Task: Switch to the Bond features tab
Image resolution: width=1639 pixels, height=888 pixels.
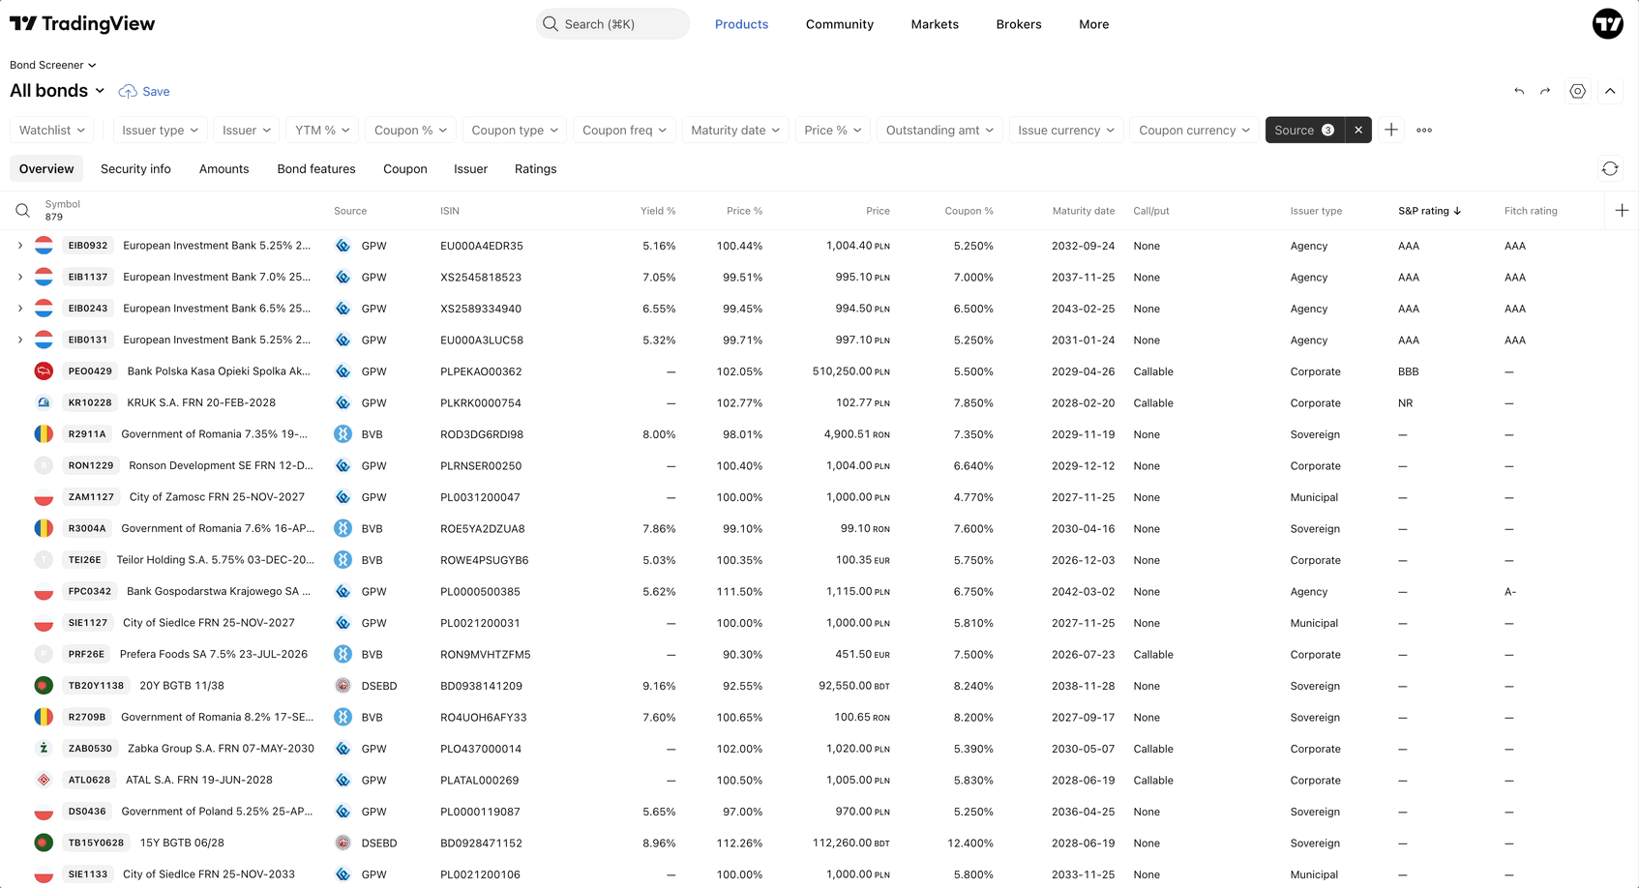Action: [x=316, y=168]
